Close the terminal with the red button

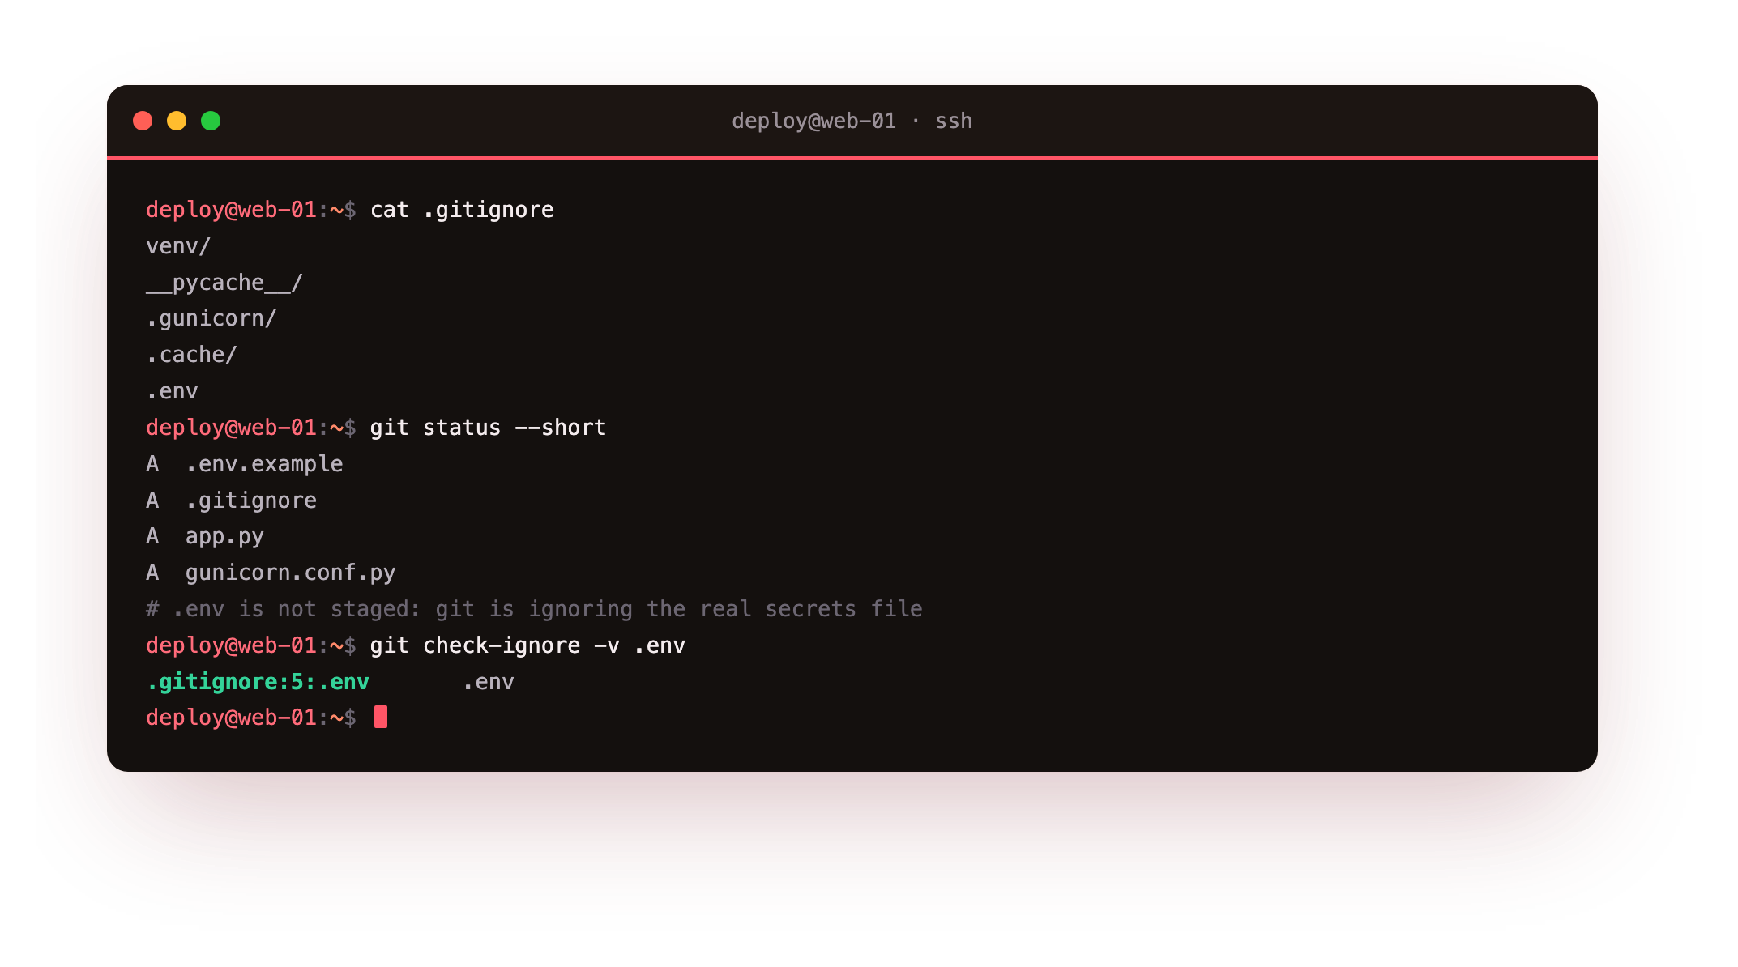(143, 121)
